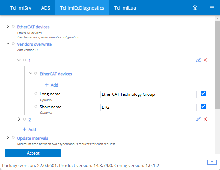Image resolution: width=220 pixels, height=170 pixels.
Task: Click into the Short name text field
Action: click(148, 107)
